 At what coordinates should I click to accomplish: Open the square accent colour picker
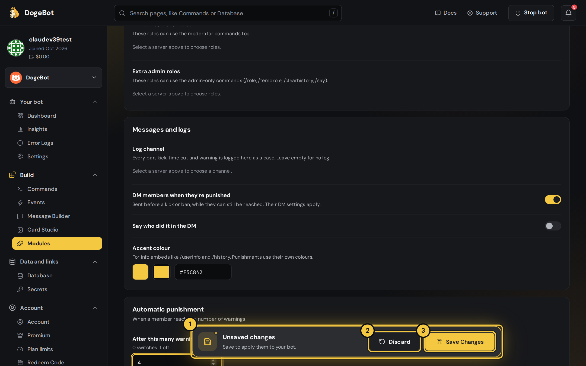tap(161, 272)
